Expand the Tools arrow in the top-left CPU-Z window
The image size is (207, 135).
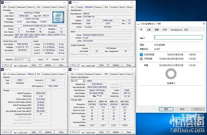point(40,65)
